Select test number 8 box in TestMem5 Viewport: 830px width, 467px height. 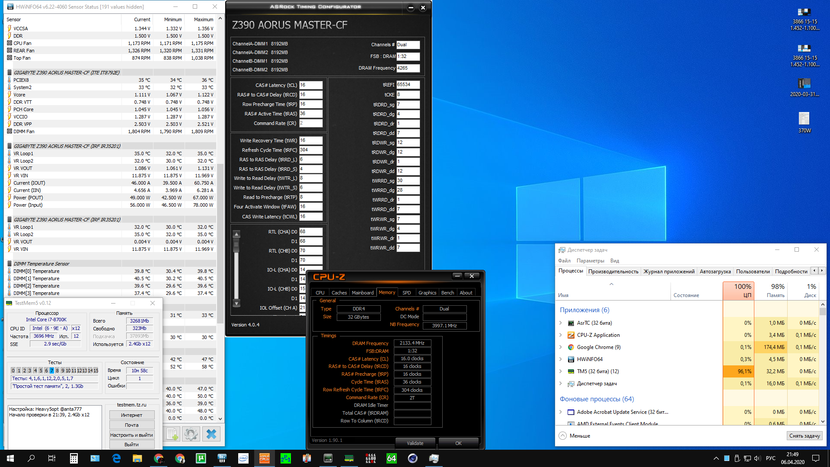click(x=57, y=371)
